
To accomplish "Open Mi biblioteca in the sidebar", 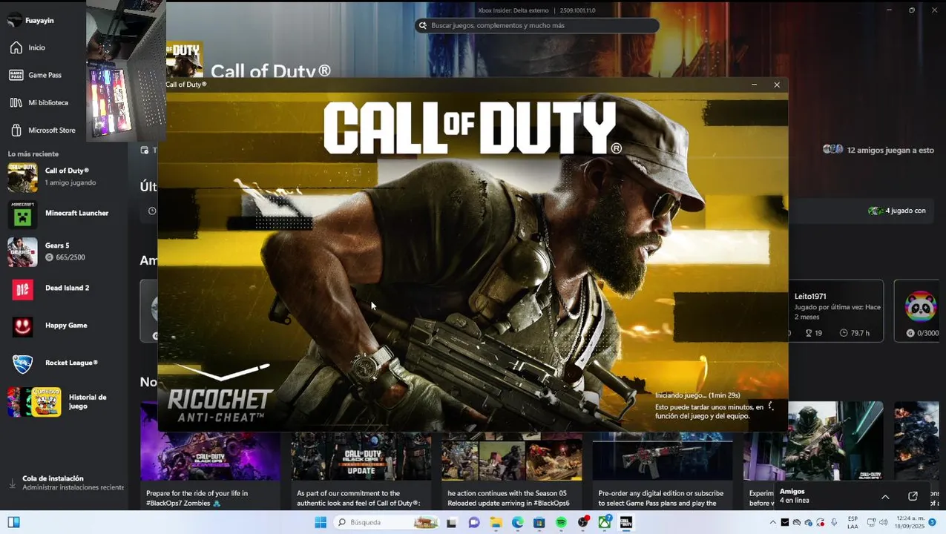I will pyautogui.click(x=40, y=102).
